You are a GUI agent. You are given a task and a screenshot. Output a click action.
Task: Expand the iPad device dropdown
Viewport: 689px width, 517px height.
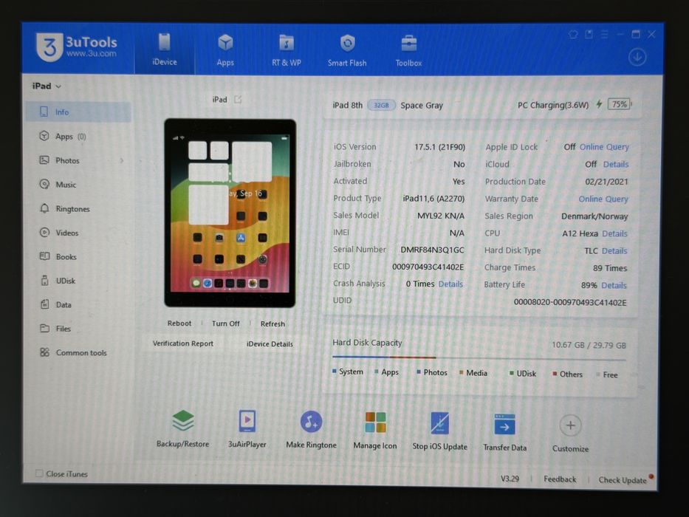coord(47,86)
